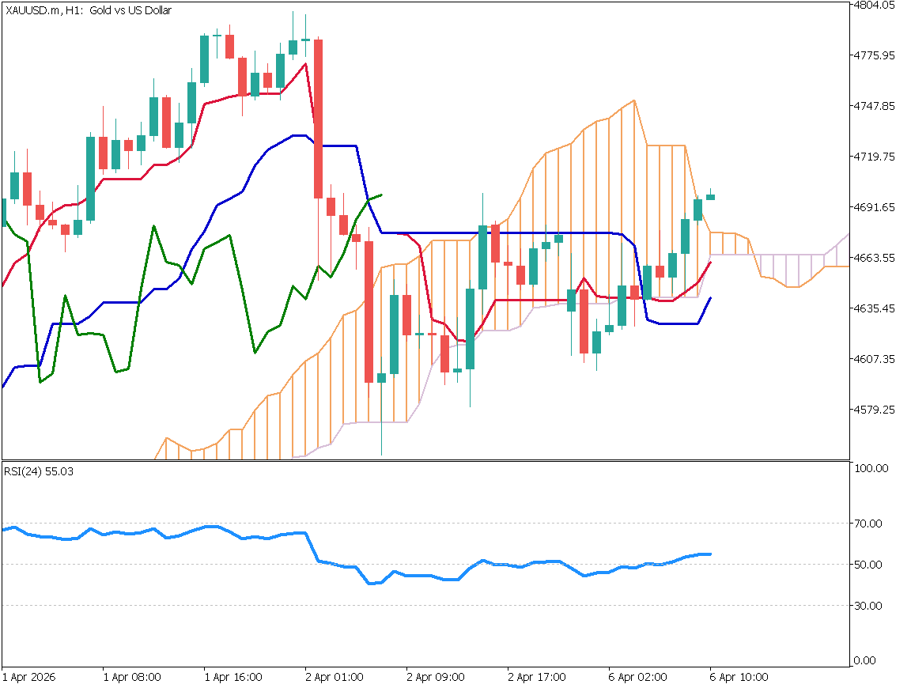Click the XAUUSD.m H1 chart title label
This screenshot has height=688, width=911.
(x=89, y=10)
